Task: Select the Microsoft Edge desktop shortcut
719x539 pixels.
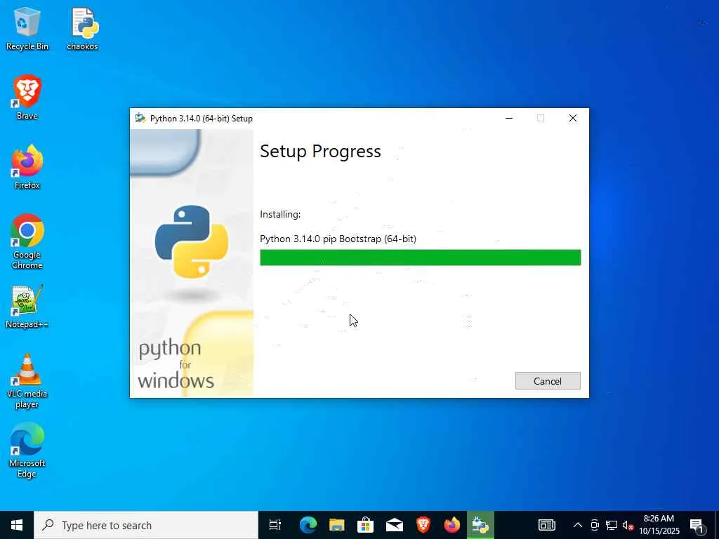Action: pos(27,451)
